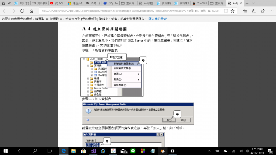Image resolution: width=276 pixels, height=155 pixels.
Task: Open Settings gear on the taskbar
Action: click(x=172, y=151)
